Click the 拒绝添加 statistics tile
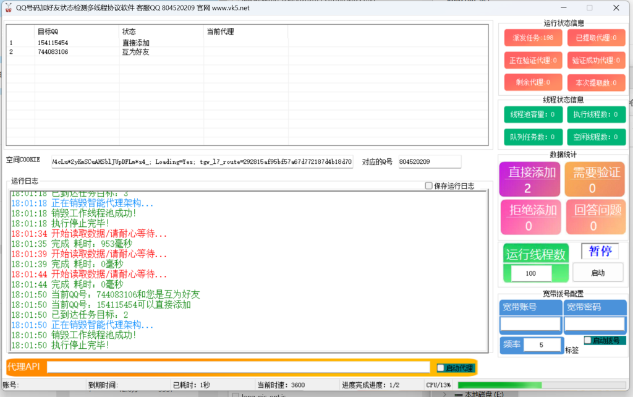The width and height of the screenshot is (633, 397). pos(530,217)
